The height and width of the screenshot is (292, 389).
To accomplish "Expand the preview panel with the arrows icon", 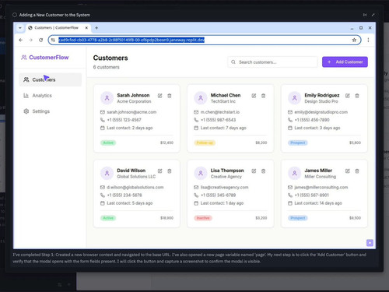I will click(373, 15).
